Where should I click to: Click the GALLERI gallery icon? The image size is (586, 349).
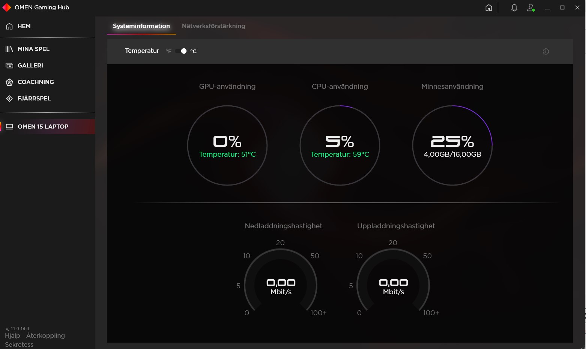point(9,65)
